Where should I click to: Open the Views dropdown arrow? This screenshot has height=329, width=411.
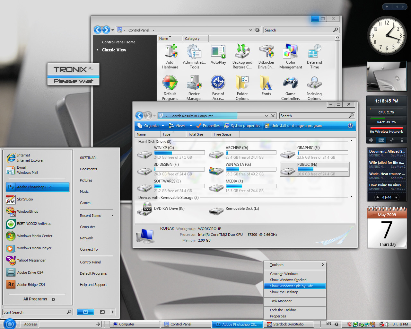191,126
